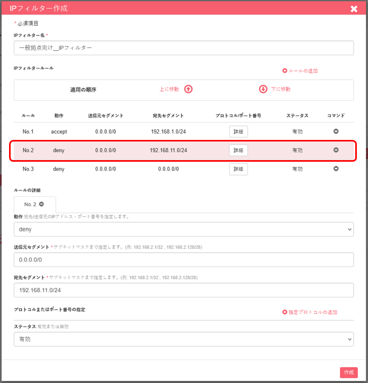Click the 動作 column header

click(x=59, y=115)
